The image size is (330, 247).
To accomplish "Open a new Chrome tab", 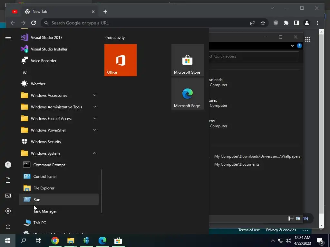I will tap(105, 12).
